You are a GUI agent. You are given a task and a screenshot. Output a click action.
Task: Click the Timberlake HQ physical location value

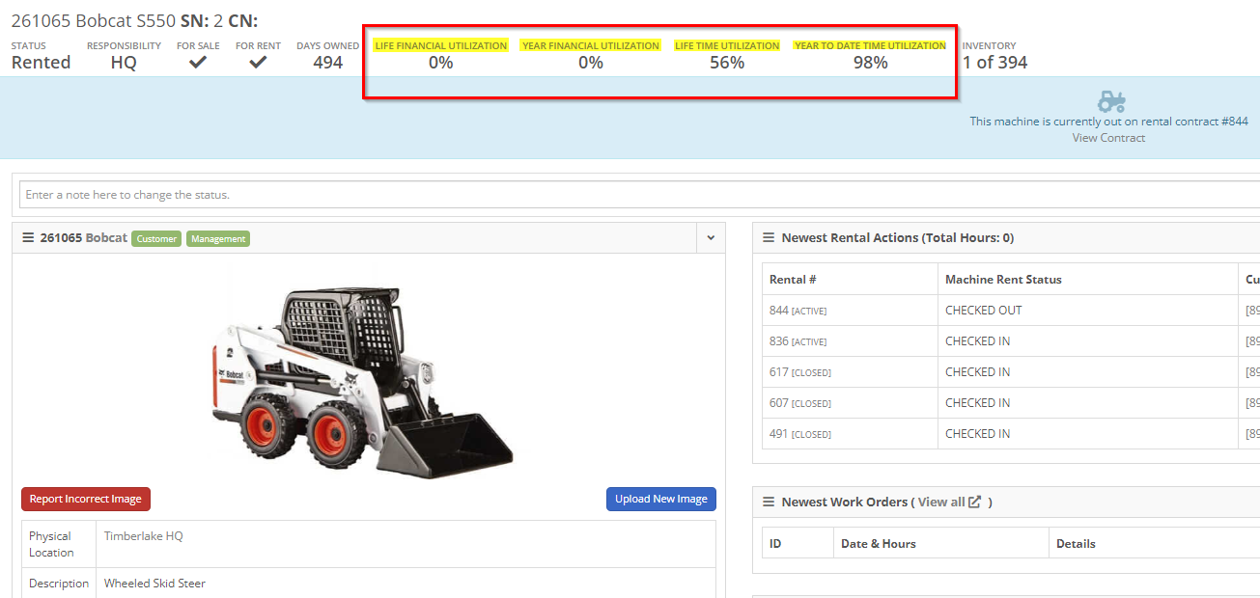pyautogui.click(x=144, y=536)
